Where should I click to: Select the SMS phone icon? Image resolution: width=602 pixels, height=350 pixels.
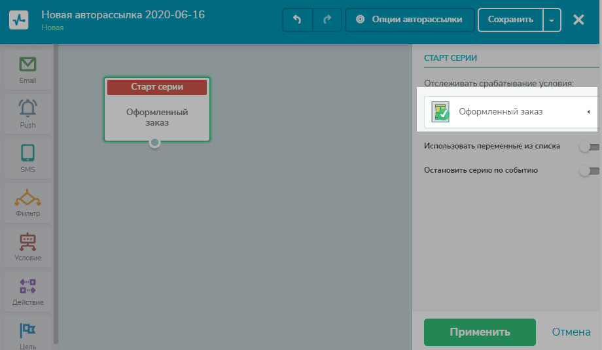click(27, 152)
